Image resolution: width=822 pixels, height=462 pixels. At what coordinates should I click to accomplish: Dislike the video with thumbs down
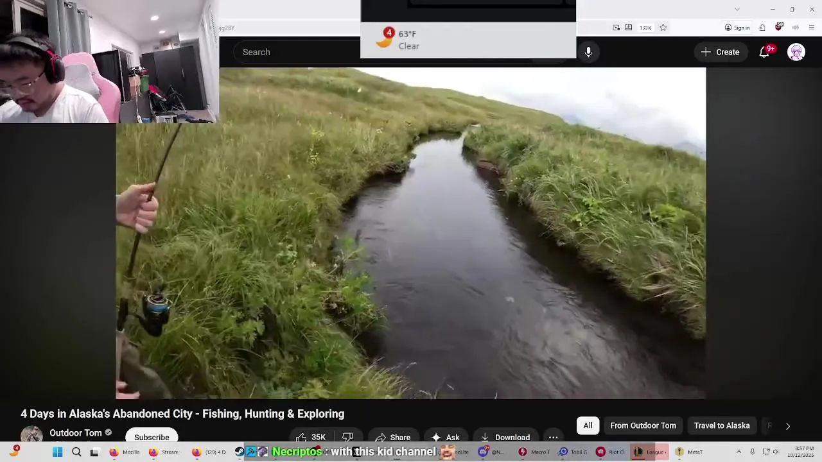tap(347, 437)
